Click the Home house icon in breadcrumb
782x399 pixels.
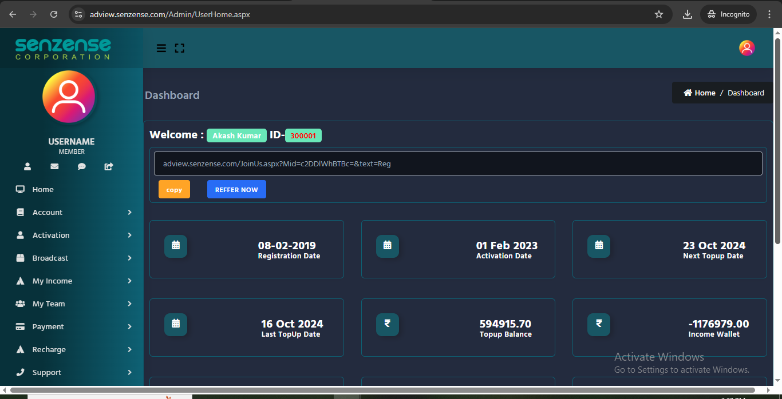[688, 93]
